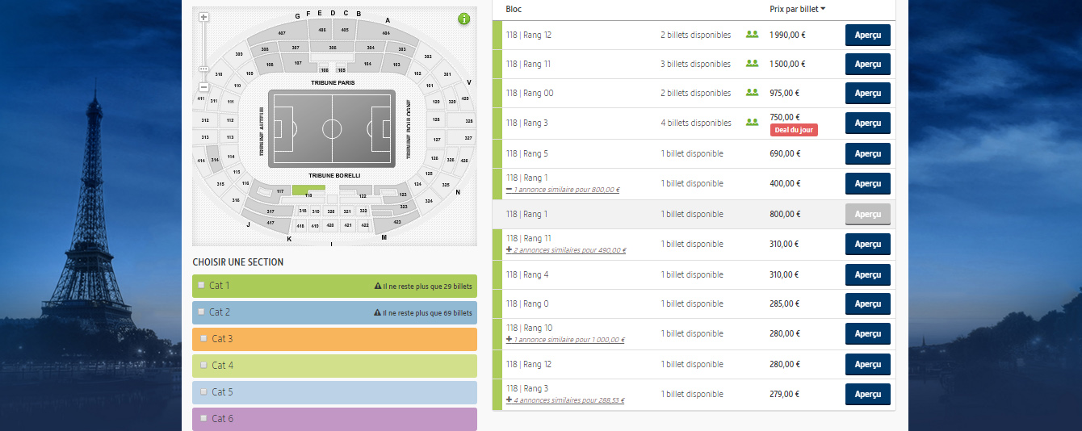Screen dimensions: 1082x431
Task: Sort listings by Prix par billet dropdown
Action: point(797,9)
